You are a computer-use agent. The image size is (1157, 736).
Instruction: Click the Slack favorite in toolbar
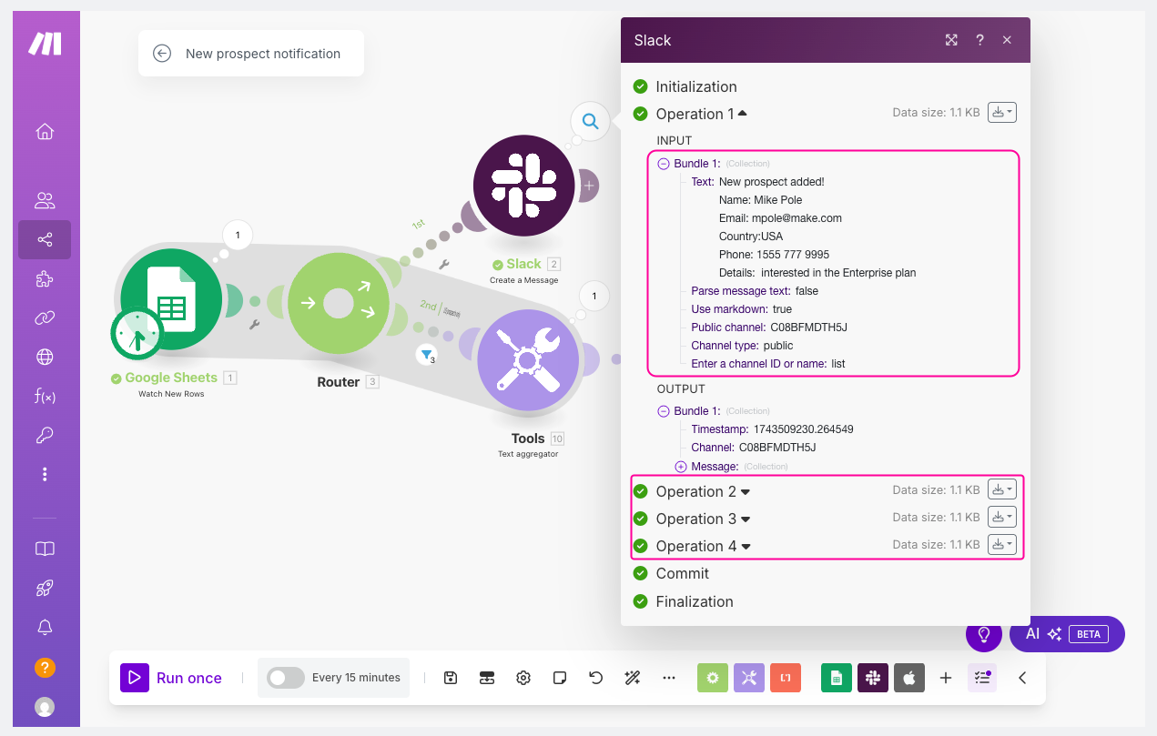[873, 678]
